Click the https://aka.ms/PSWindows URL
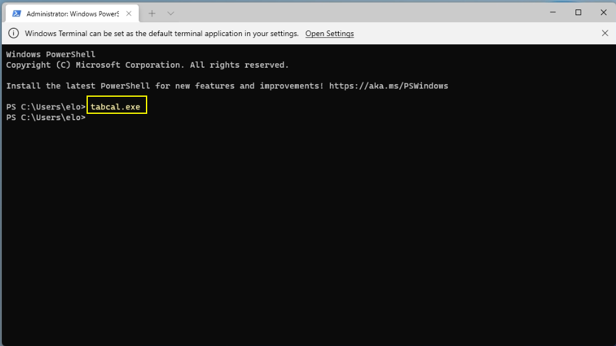The height and width of the screenshot is (346, 616). 389,86
